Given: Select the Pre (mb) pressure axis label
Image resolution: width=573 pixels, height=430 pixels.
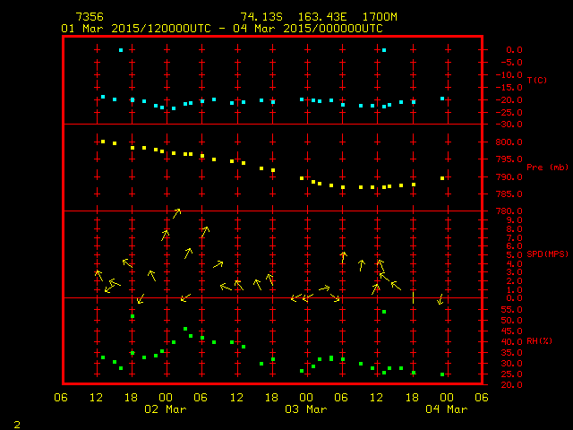Looking at the screenshot, I should coord(548,167).
